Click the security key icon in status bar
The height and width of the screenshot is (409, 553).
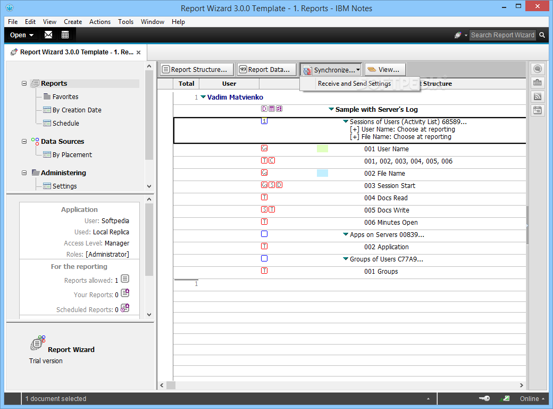tap(484, 398)
